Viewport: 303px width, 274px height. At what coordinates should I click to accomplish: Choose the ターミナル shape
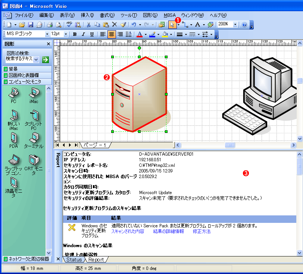(34, 140)
